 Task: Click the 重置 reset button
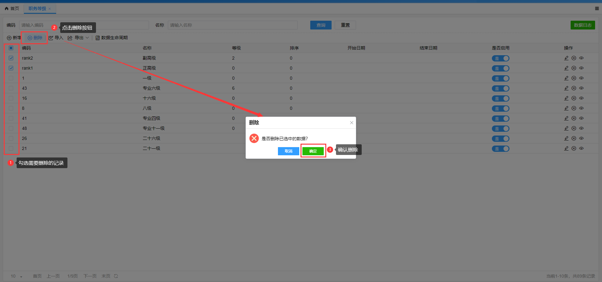point(345,25)
